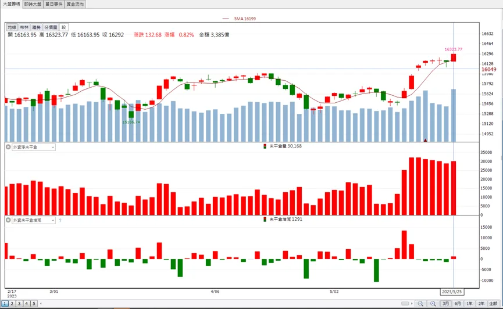The height and width of the screenshot is (309, 503).
Task: Click the horizontal scrollbar thumb near zoom controls
Action: [x=405, y=304]
